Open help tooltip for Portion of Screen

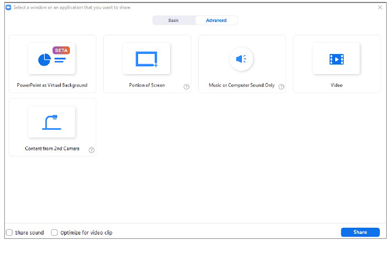(186, 86)
